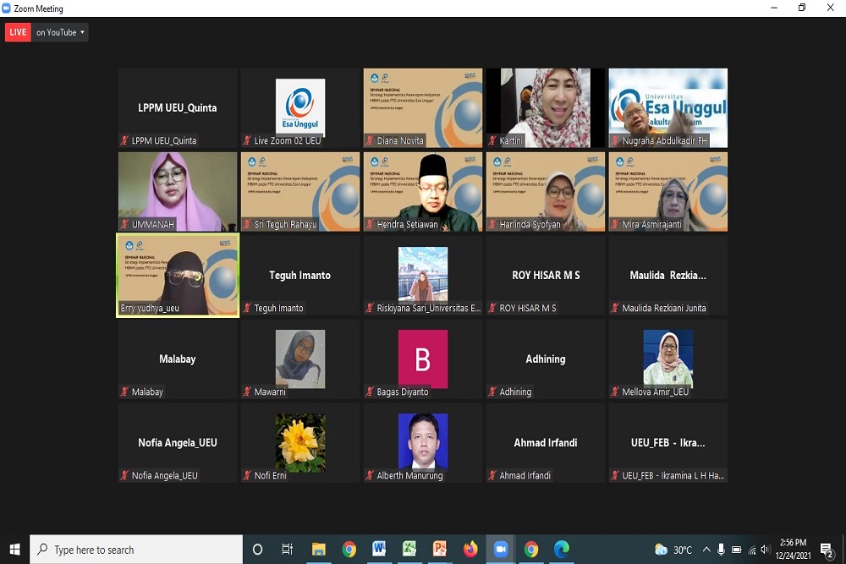Select Nugraha Abdulkadir FH video tile

pyautogui.click(x=668, y=108)
